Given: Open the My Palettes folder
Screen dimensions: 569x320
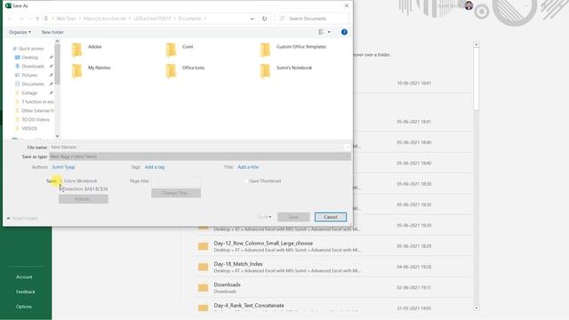Looking at the screenshot, I should click(x=91, y=70).
